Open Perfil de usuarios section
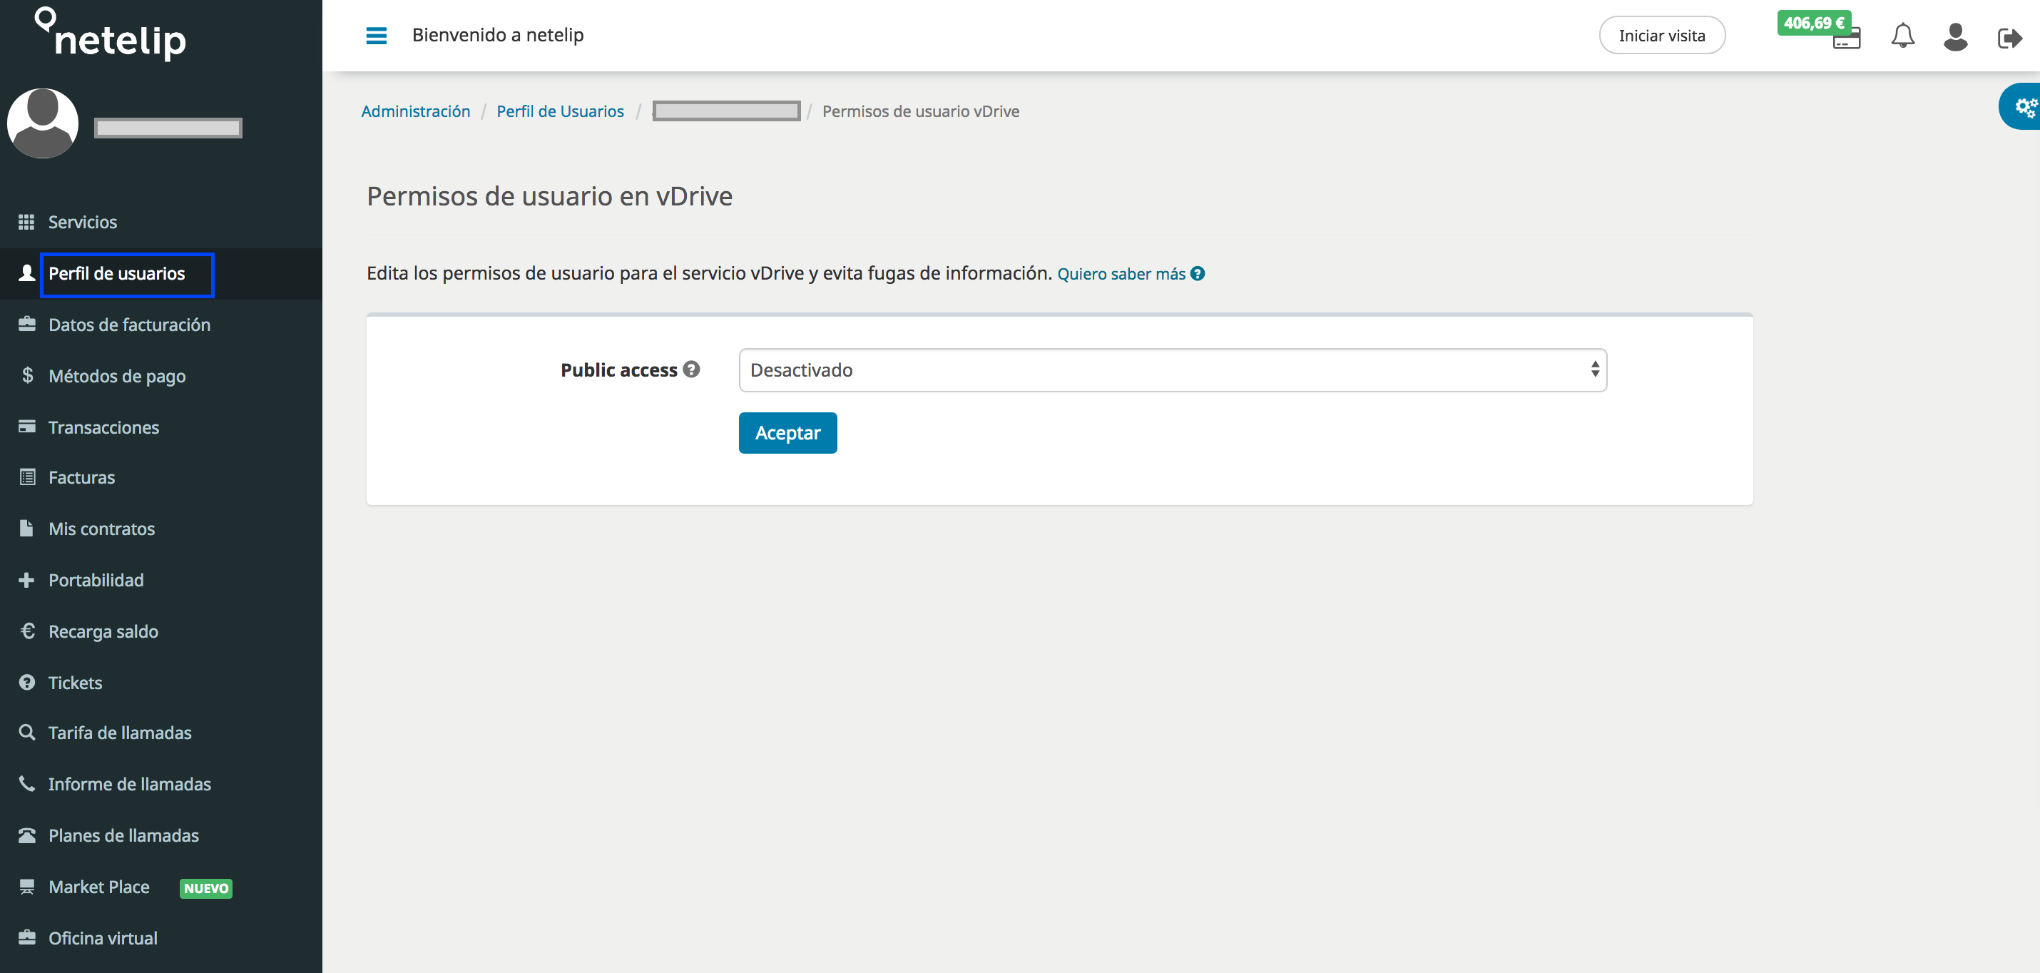Image resolution: width=2040 pixels, height=973 pixels. point(116,273)
